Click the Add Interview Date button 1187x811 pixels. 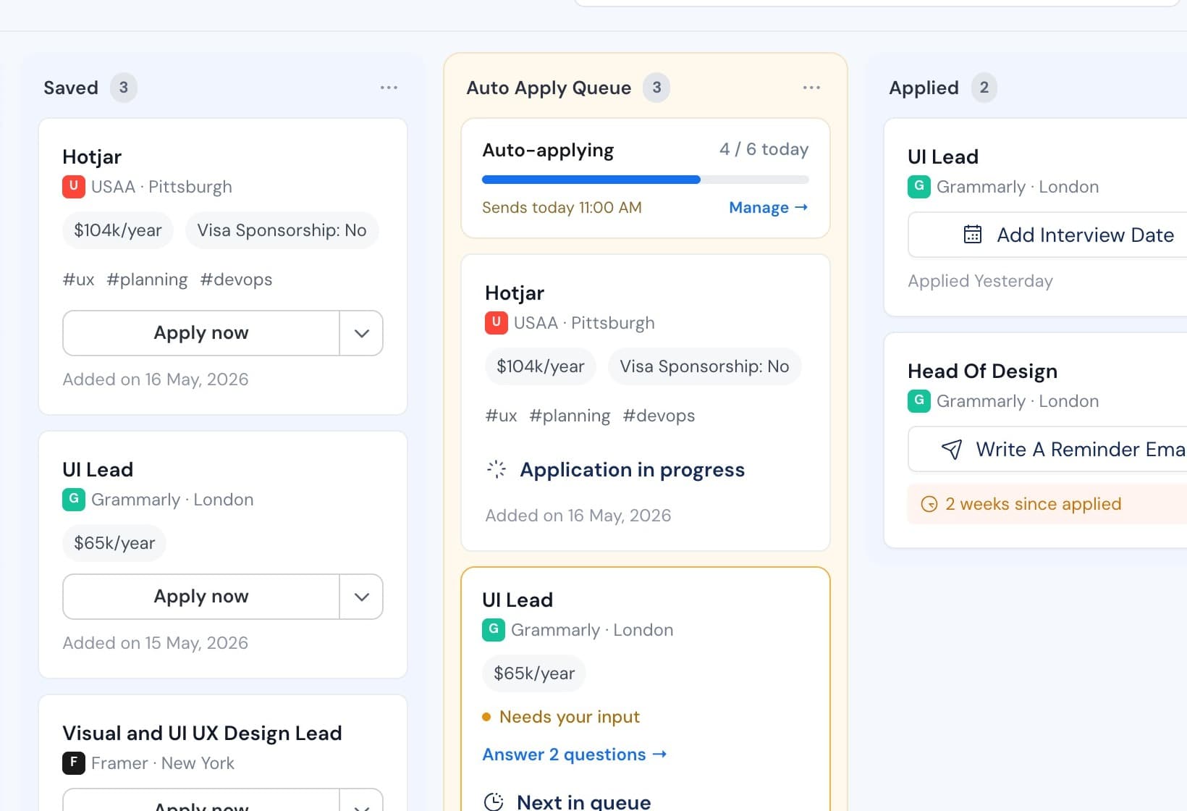coord(1047,235)
